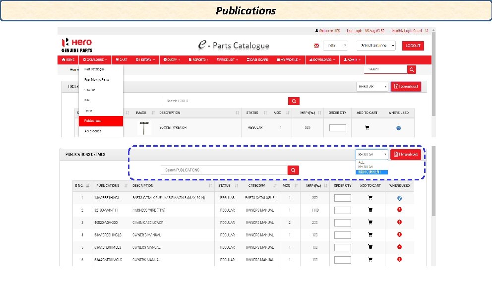Add PARTS CATALOGUE - KARIZMA ZMR to cart
Screen dimensions: 492x281
pyautogui.click(x=370, y=198)
